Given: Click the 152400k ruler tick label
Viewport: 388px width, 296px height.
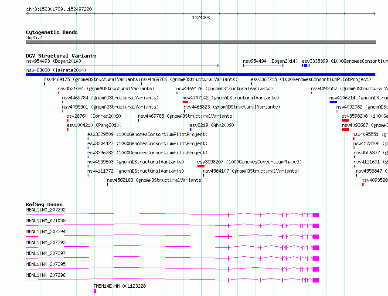Looking at the screenshot, I should coord(201,17).
